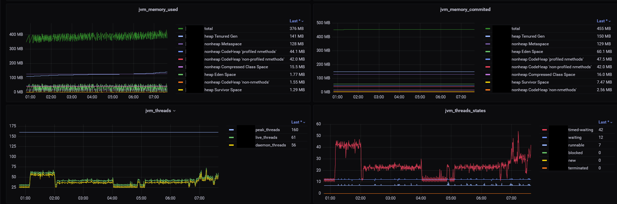Toggle total series in jvm_memory_commited legend
Image resolution: width=617 pixels, height=204 pixels.
click(516, 29)
